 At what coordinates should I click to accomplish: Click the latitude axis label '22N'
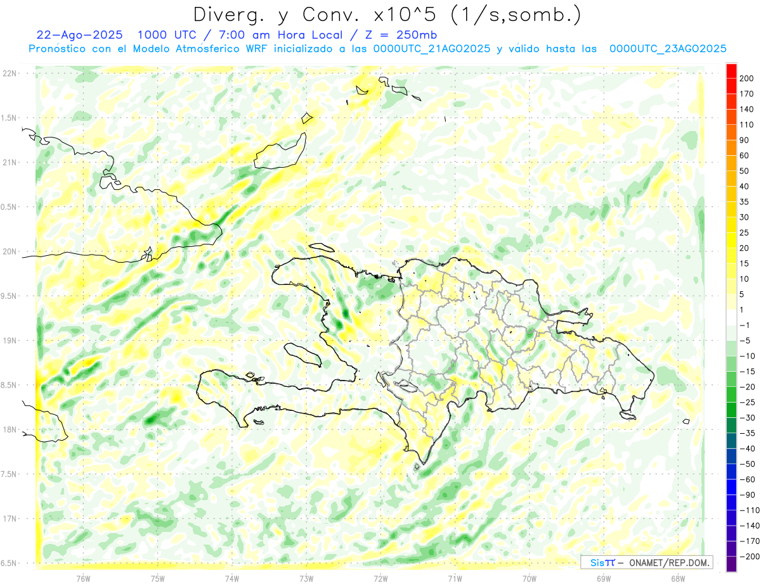point(10,73)
